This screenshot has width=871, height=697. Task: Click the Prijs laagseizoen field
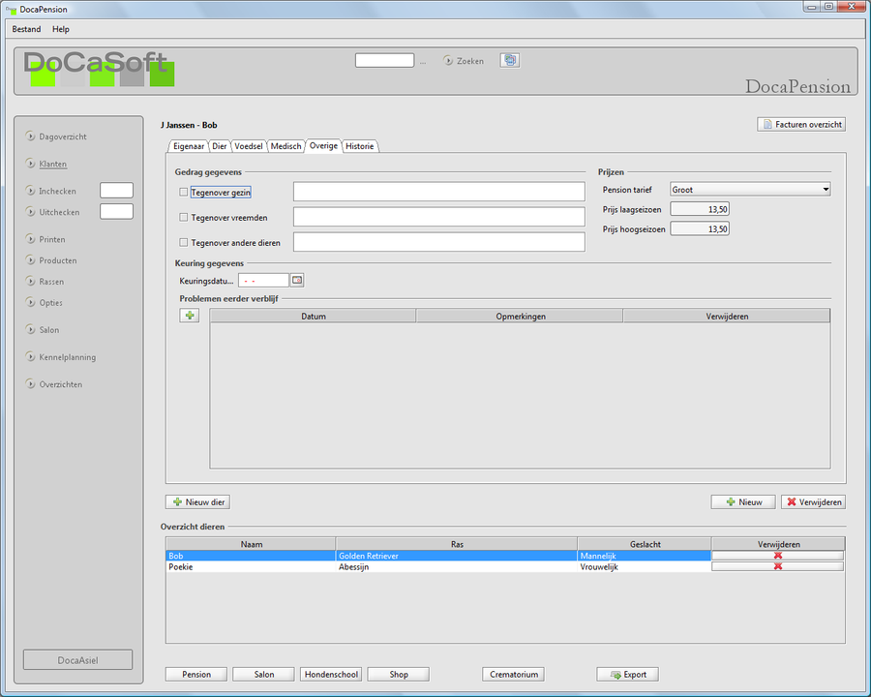pos(700,209)
